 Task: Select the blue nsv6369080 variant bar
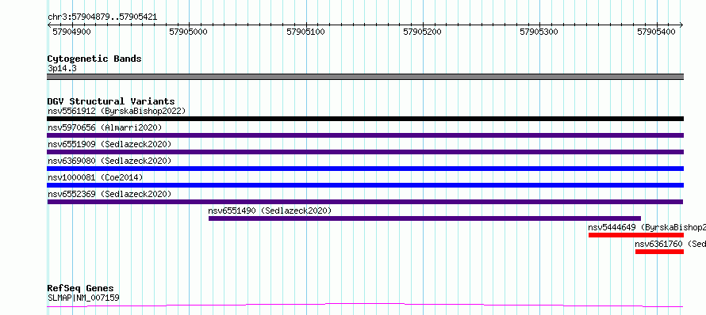pyautogui.click(x=365, y=169)
